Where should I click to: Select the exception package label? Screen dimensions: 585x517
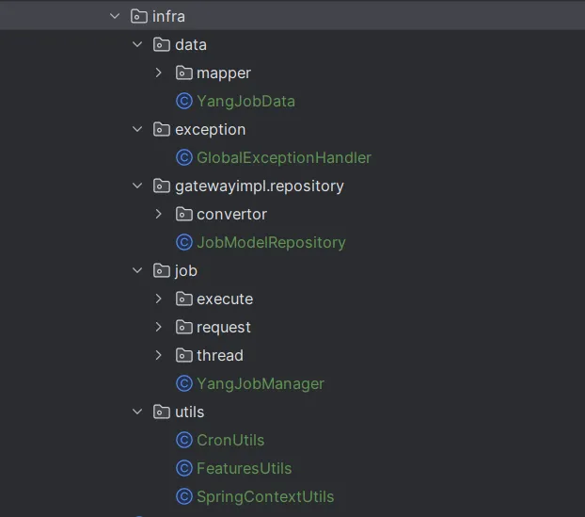[210, 129]
